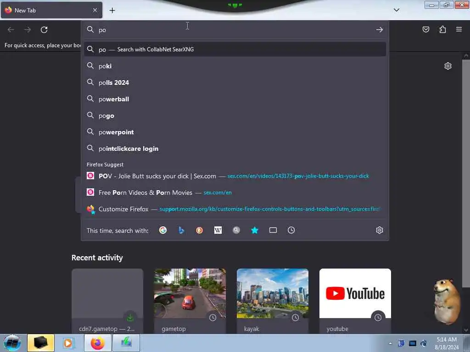
Task: Open search settings gear in dropdown
Action: [x=380, y=230]
